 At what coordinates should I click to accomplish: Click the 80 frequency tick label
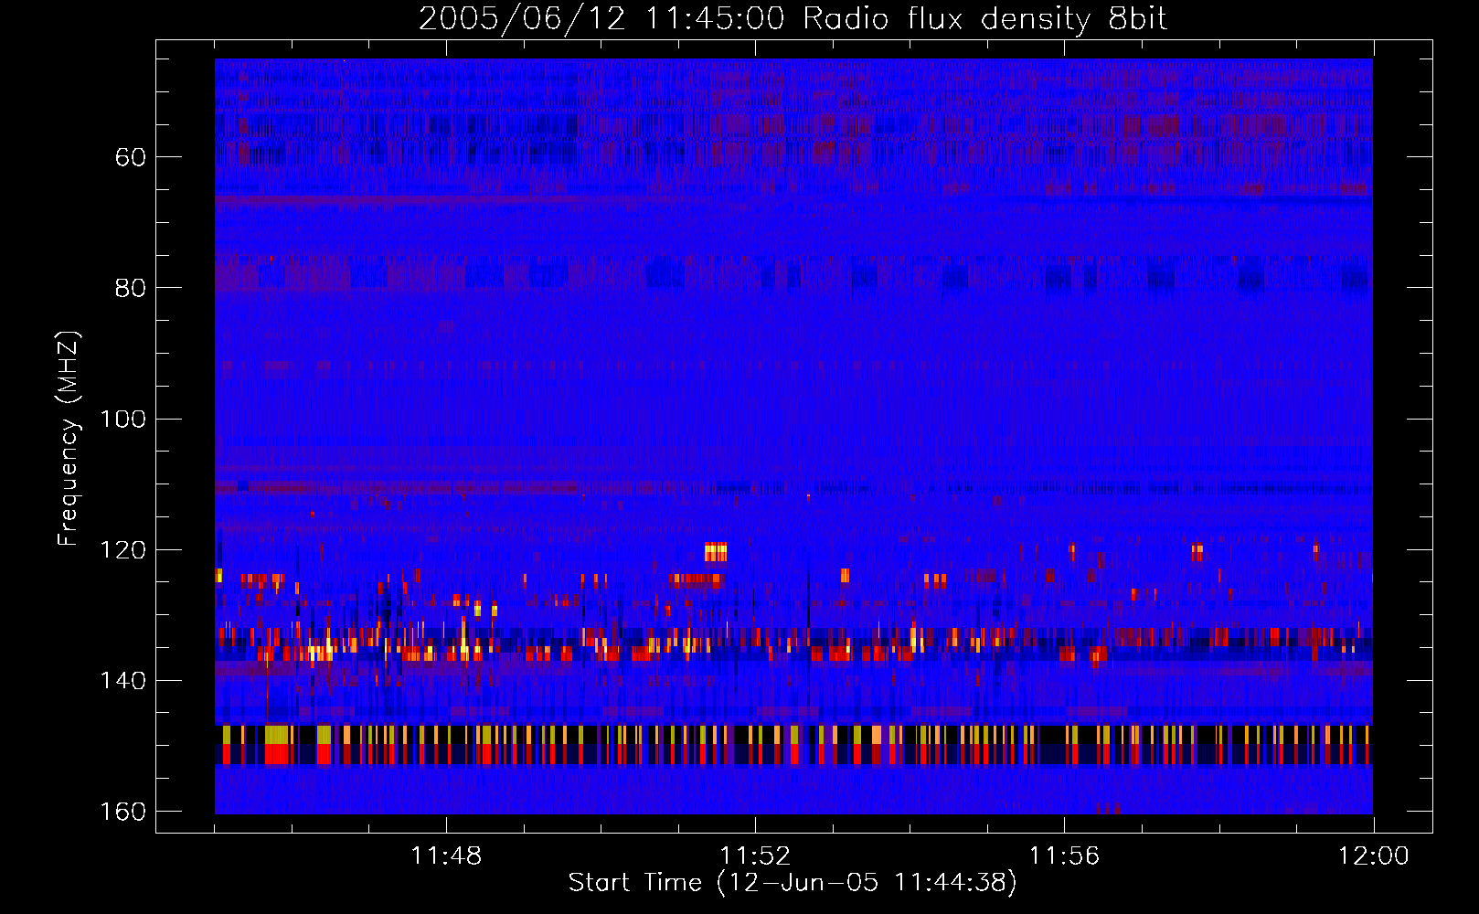click(131, 288)
